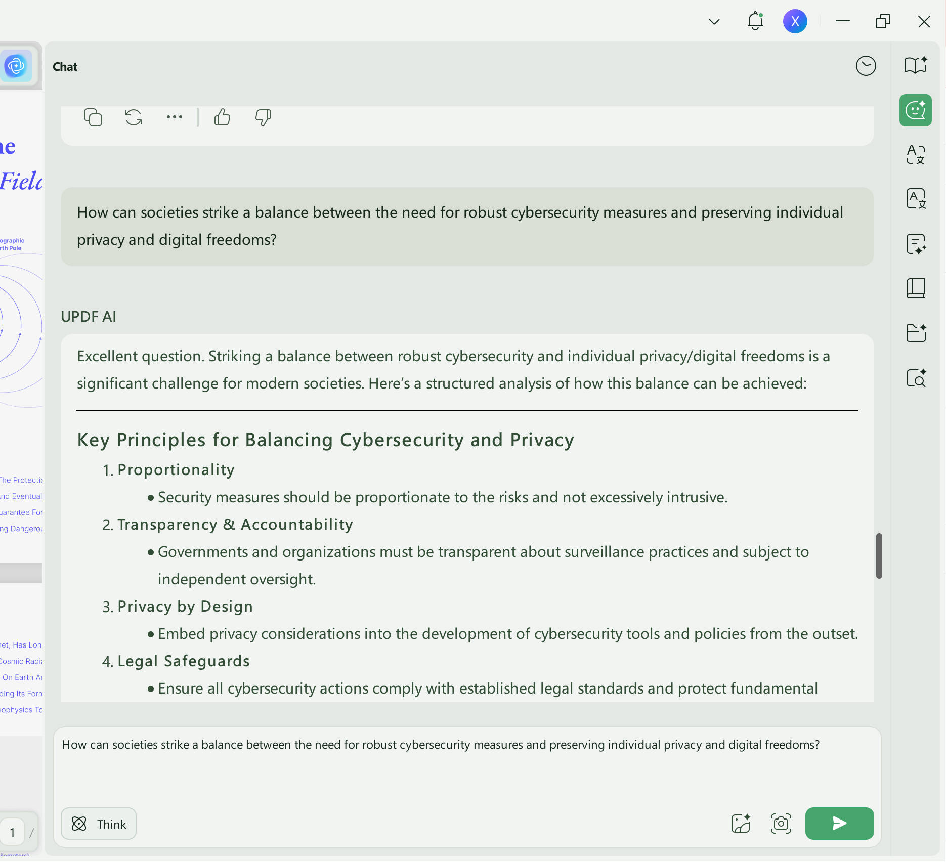
Task: Regenerate the previous AI response
Action: pyautogui.click(x=134, y=117)
